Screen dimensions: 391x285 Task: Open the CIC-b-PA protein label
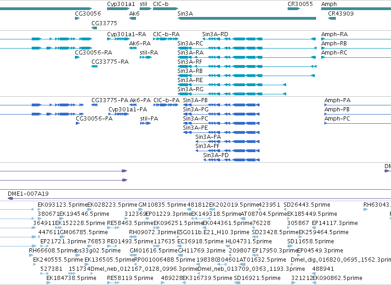coord(167,100)
